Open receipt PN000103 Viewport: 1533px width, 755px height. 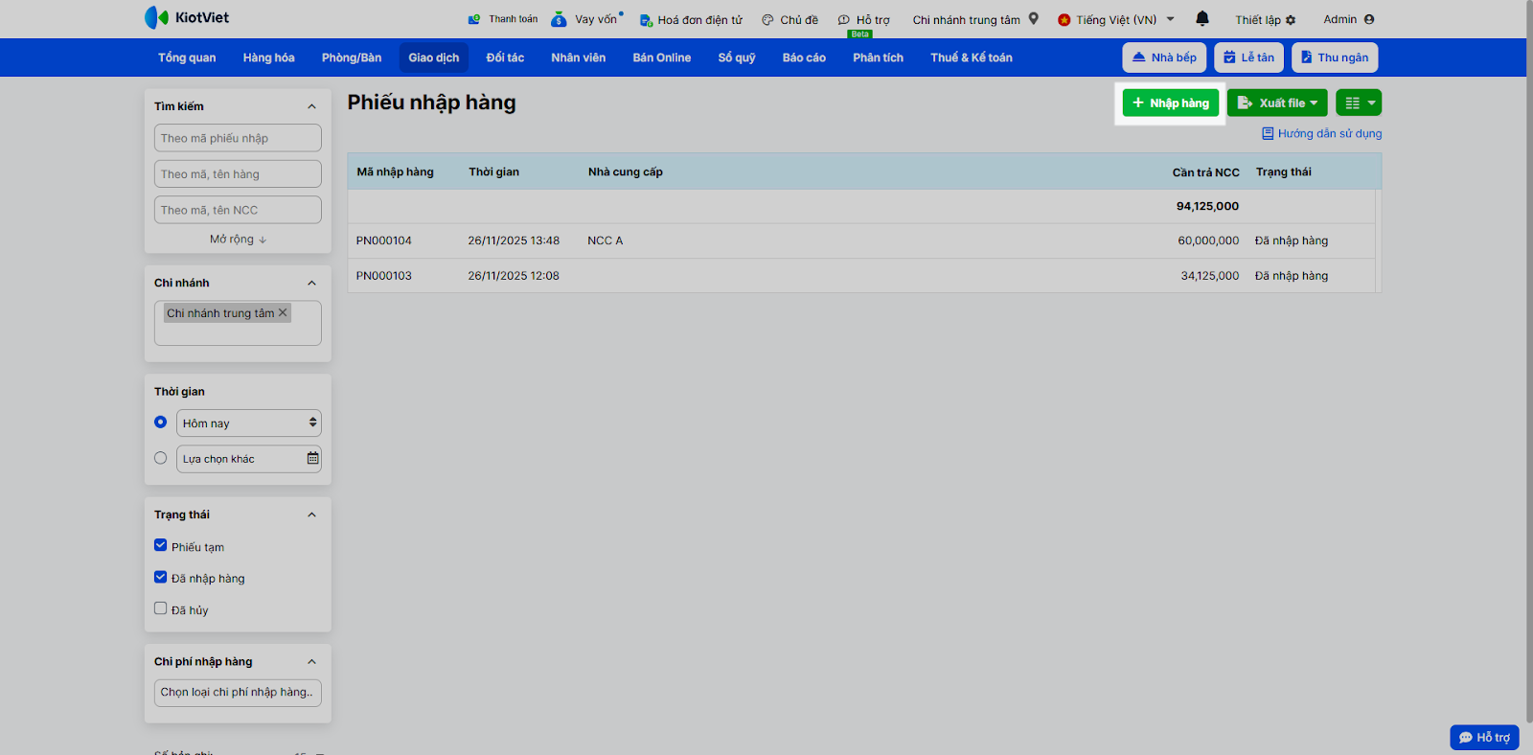384,276
